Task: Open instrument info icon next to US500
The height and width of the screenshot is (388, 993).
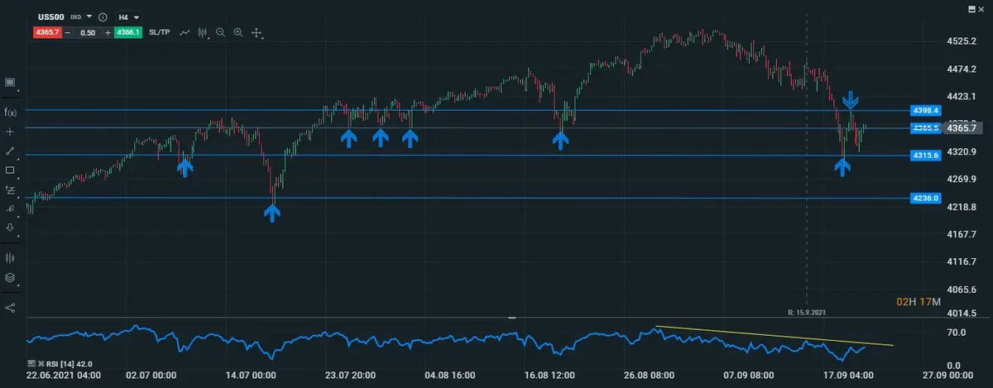Action: click(x=103, y=17)
